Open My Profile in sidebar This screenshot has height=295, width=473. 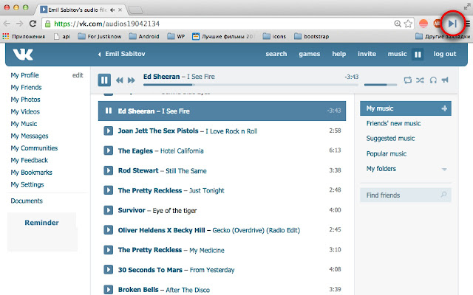pyautogui.click(x=24, y=75)
